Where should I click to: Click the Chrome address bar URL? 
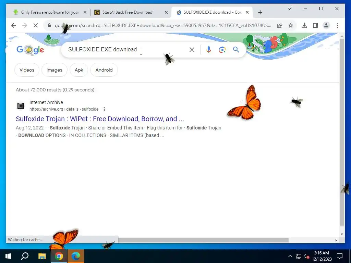[163, 25]
